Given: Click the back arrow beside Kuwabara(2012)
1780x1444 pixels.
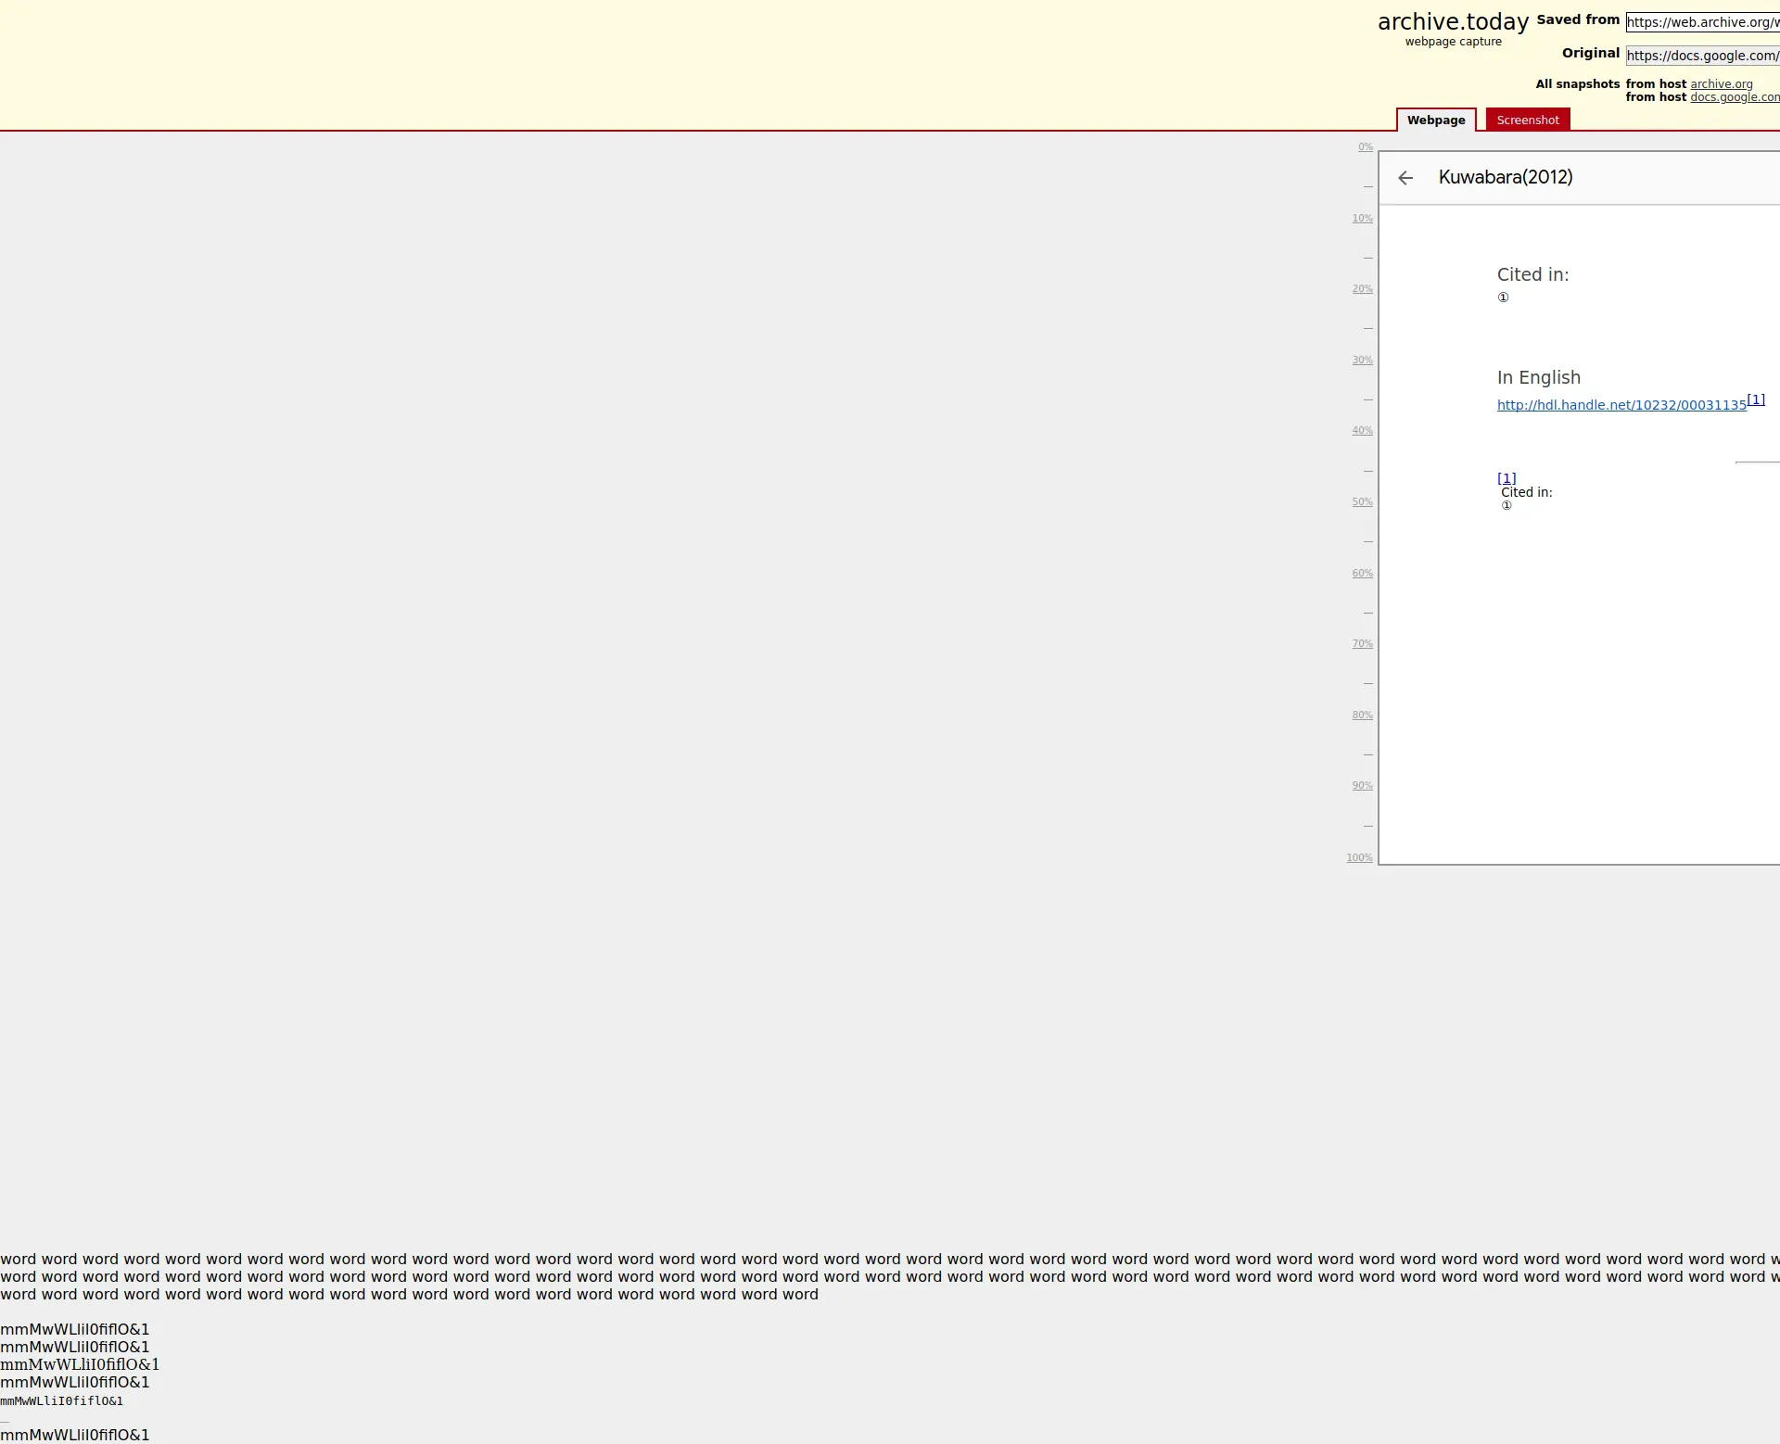Looking at the screenshot, I should [1405, 178].
